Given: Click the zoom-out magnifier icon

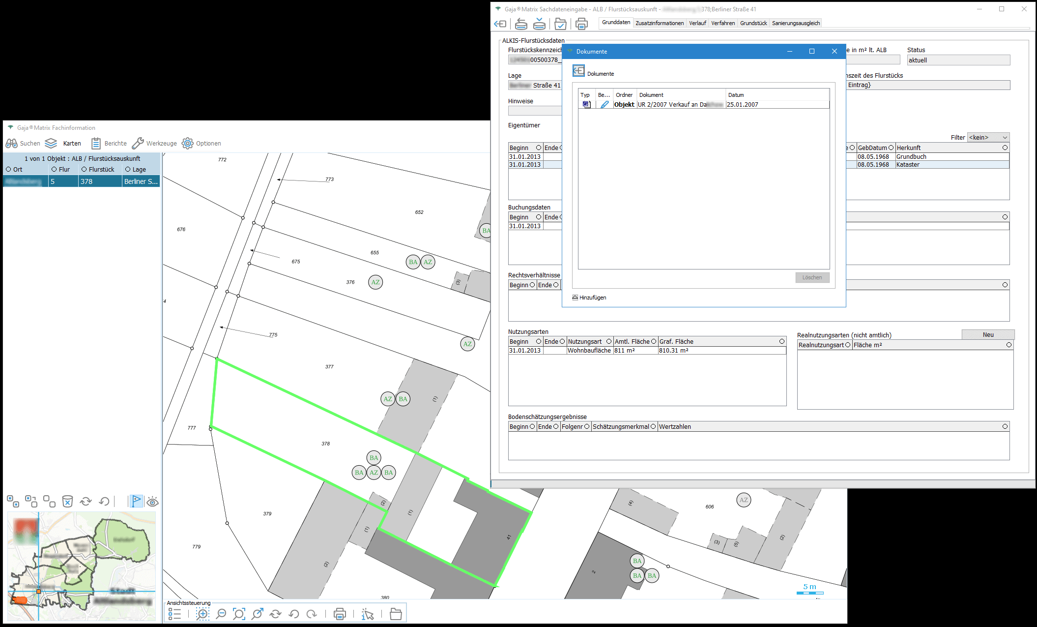Looking at the screenshot, I should click(x=221, y=614).
